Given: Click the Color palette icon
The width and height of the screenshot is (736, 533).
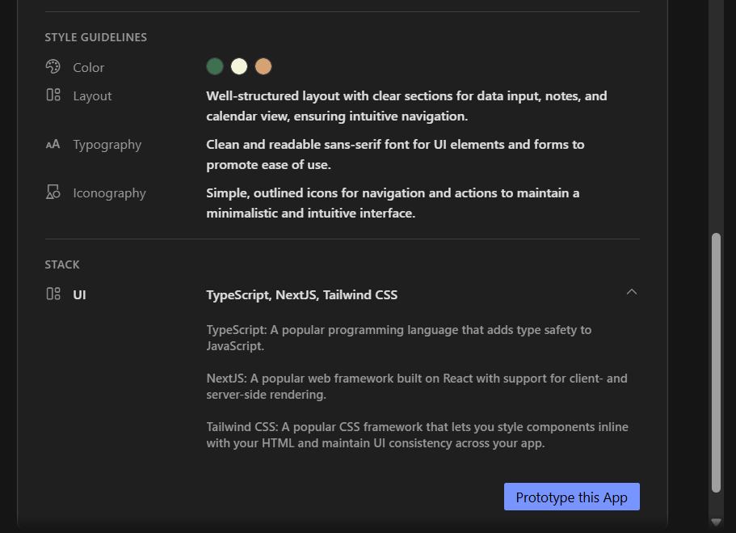Looking at the screenshot, I should point(53,66).
